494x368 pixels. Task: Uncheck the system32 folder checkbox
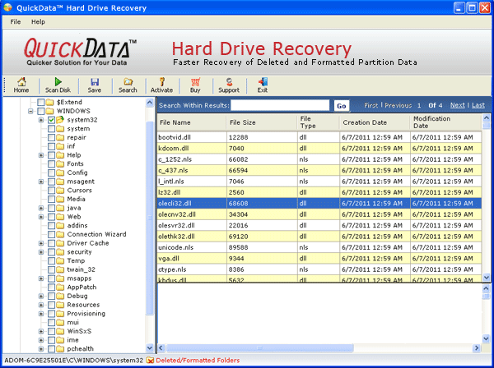[52, 120]
